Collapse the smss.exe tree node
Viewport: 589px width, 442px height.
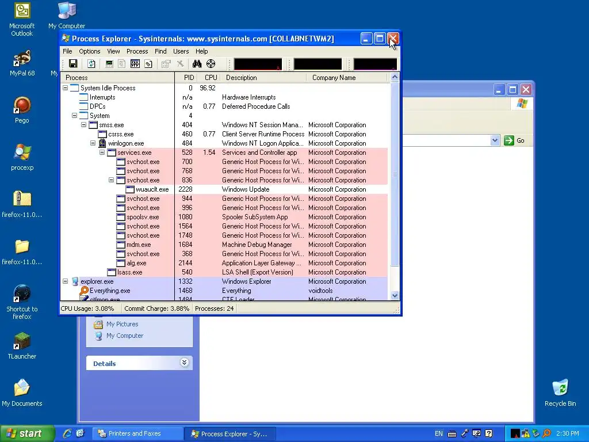[84, 125]
